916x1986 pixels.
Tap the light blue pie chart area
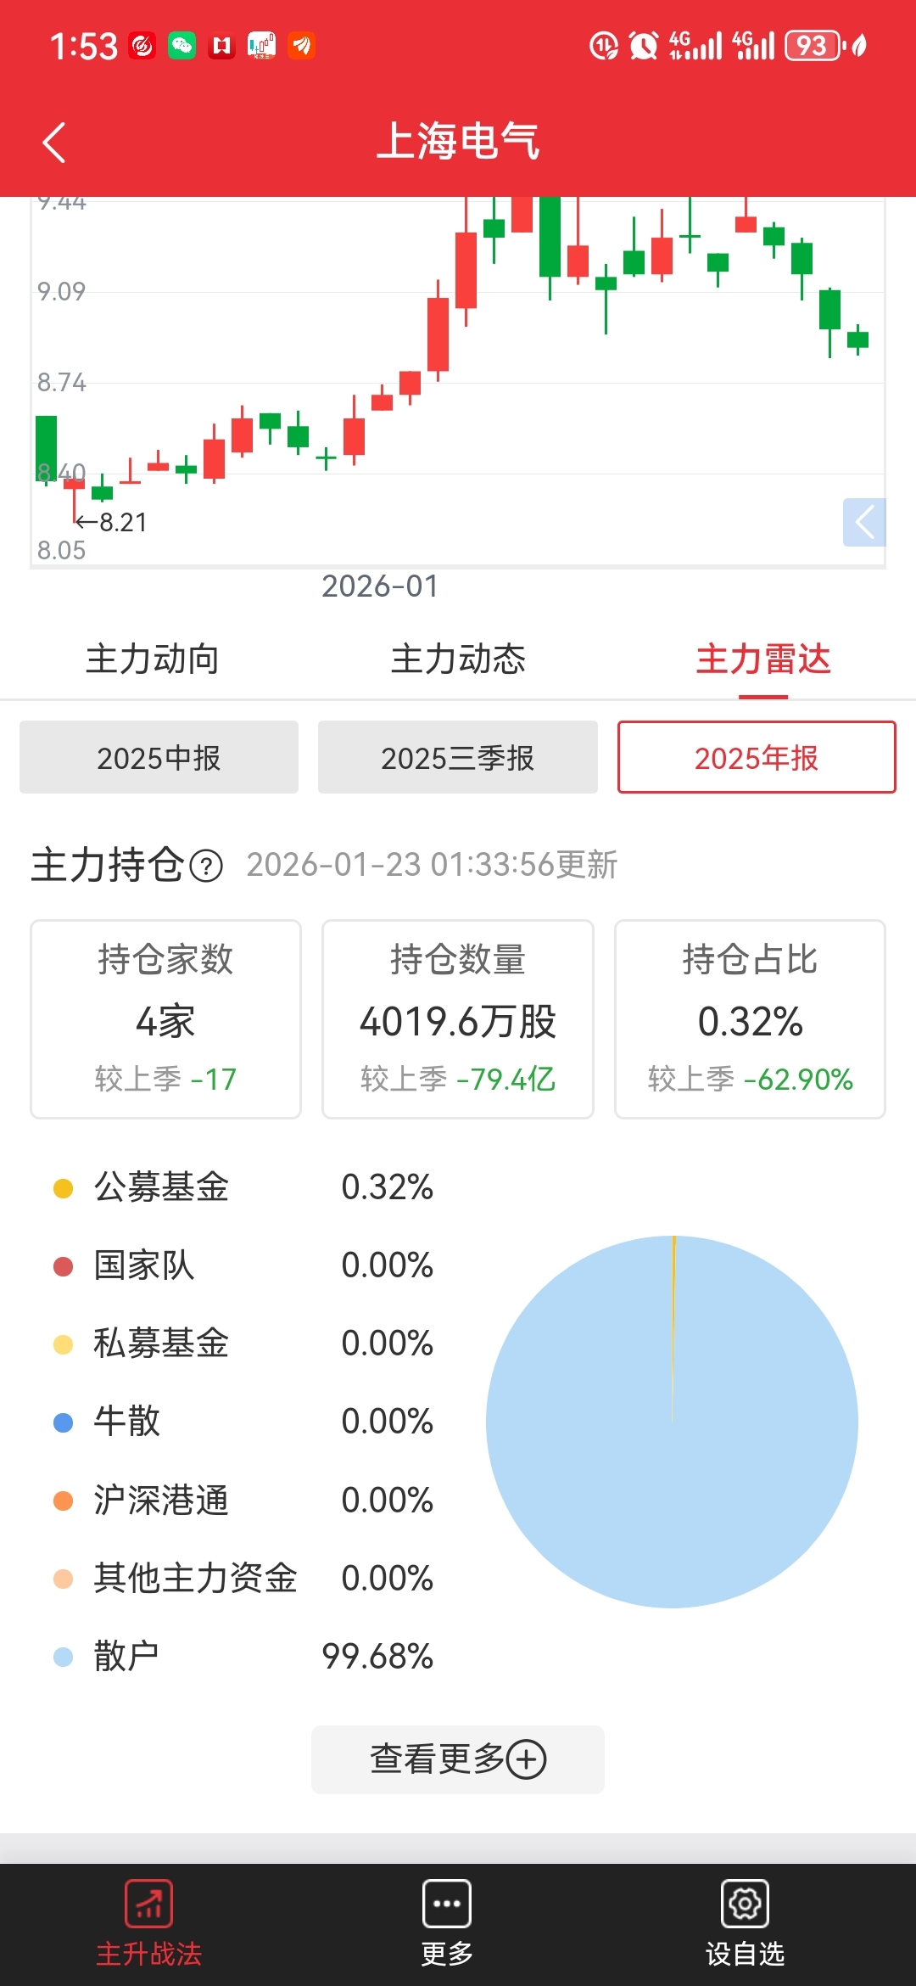tap(672, 1422)
